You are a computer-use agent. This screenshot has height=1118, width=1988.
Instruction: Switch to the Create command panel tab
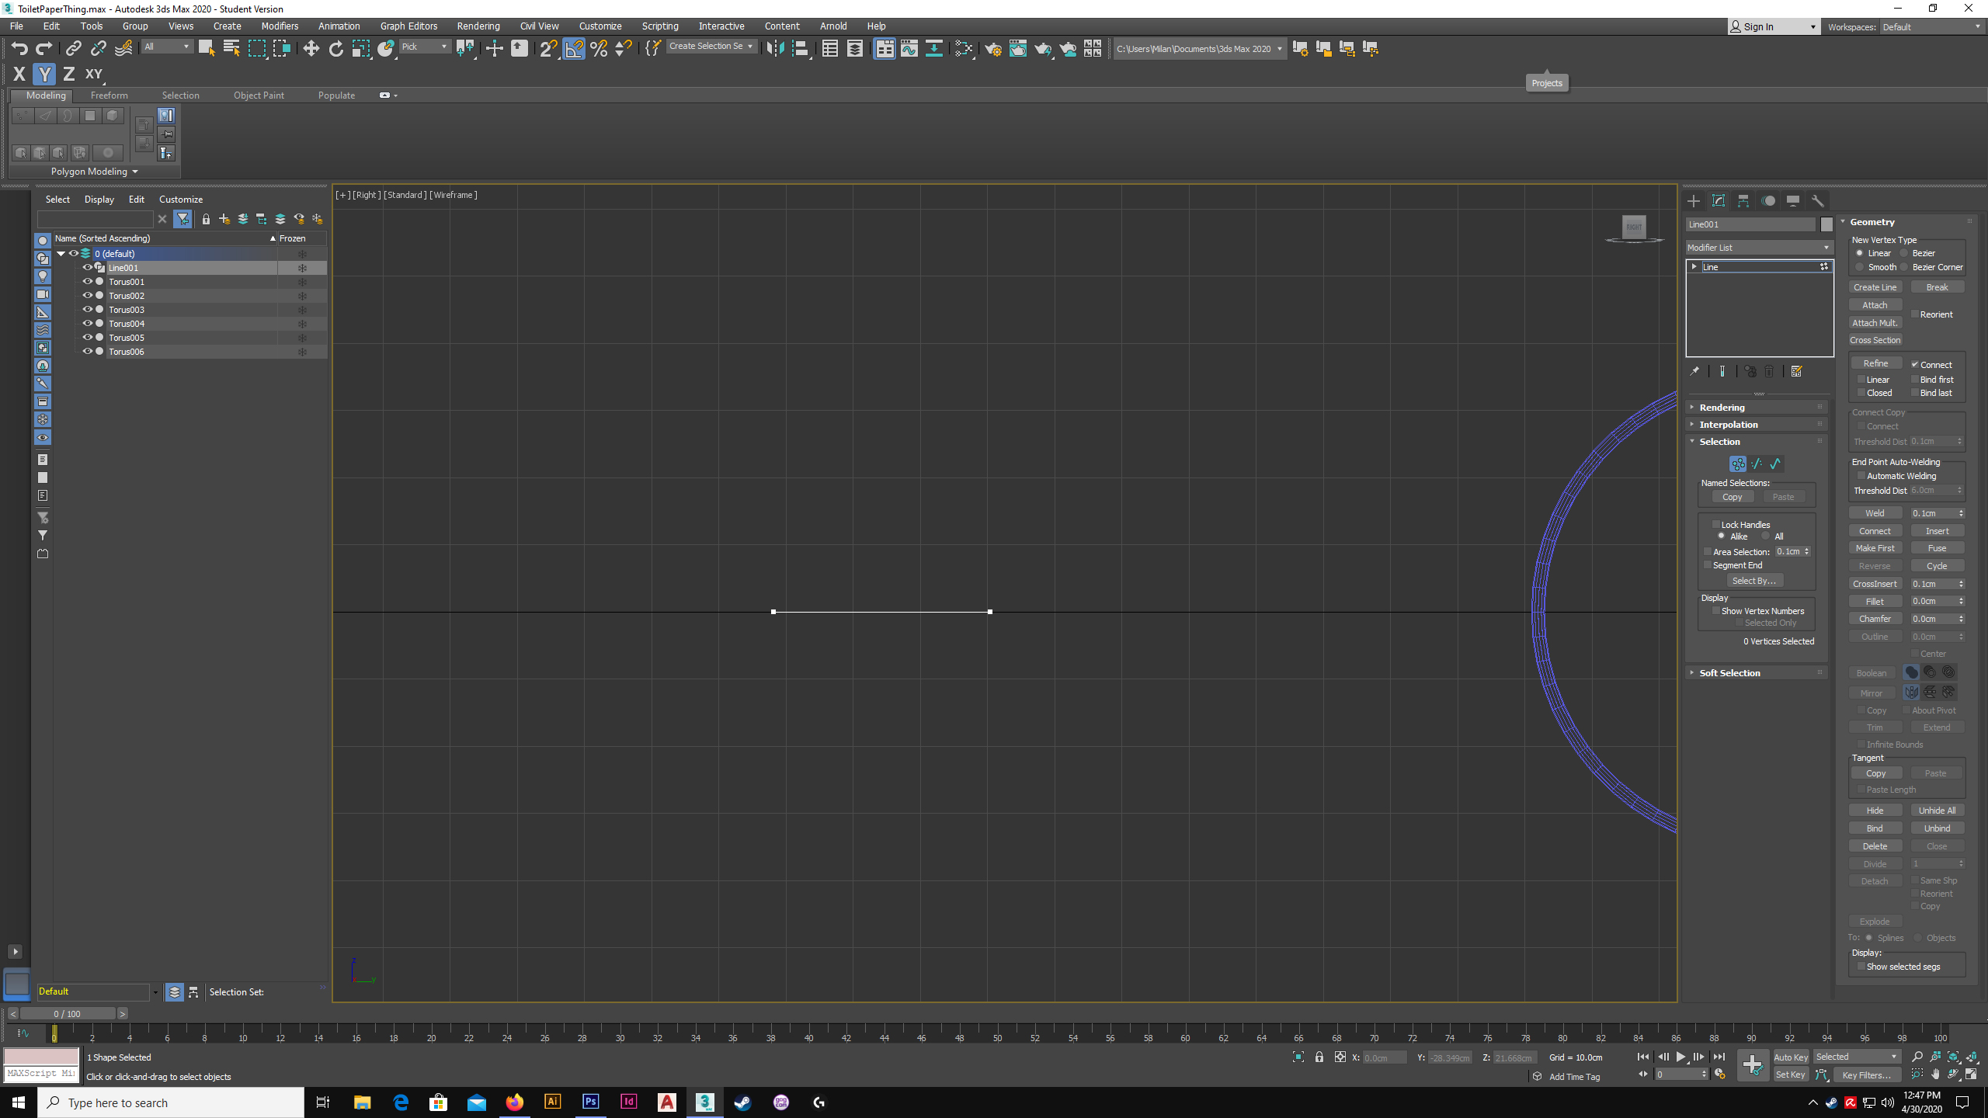1694,200
